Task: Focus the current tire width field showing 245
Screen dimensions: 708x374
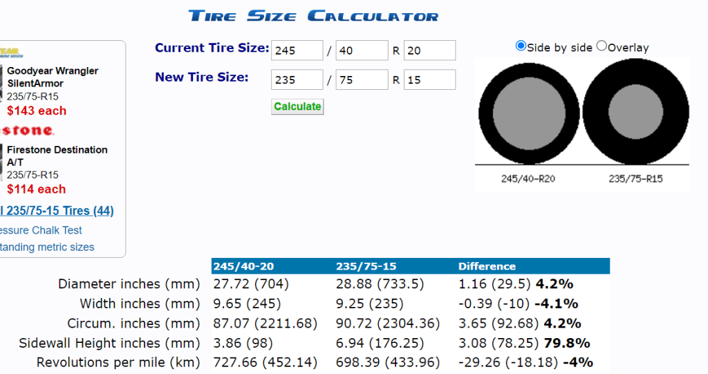Action: (297, 50)
